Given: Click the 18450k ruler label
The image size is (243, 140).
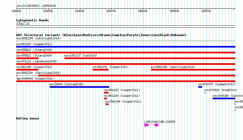Looking at the screenshot, I should pos(48,11).
